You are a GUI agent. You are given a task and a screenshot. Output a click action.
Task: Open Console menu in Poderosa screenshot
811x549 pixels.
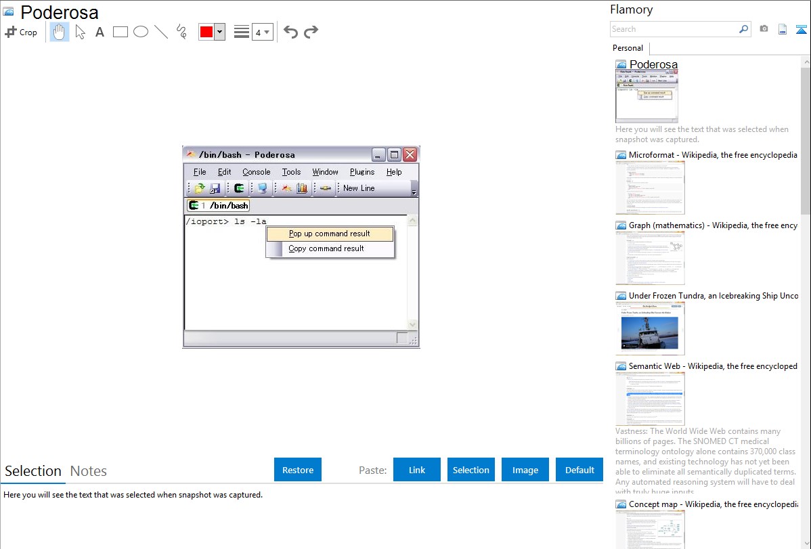257,172
